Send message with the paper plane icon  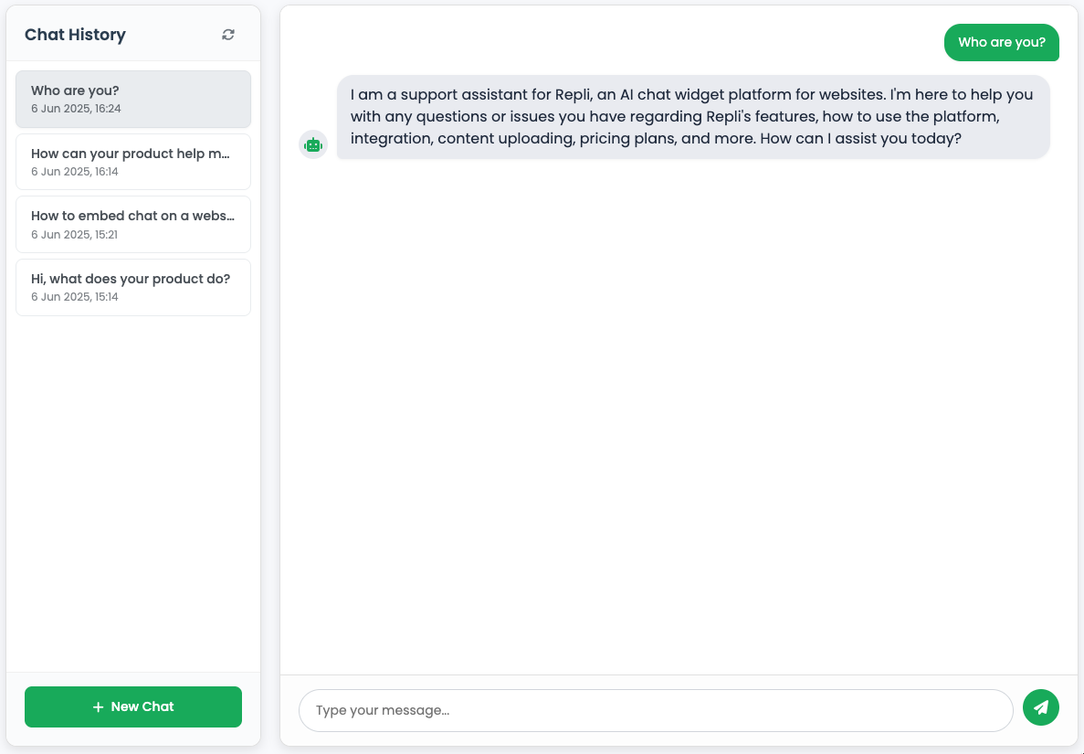1040,707
